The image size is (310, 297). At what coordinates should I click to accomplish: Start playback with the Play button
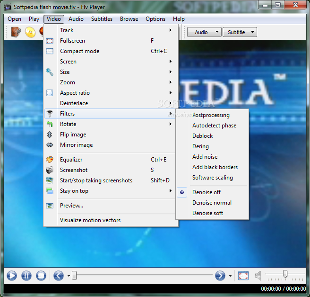(12, 275)
